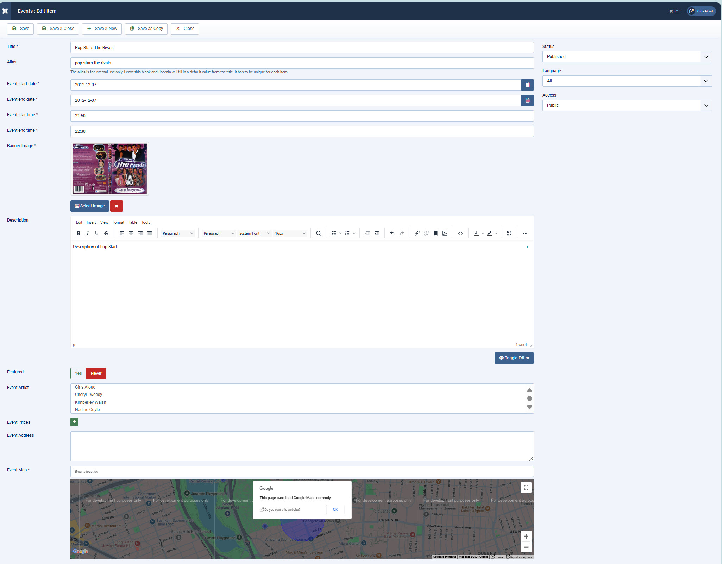Screen dimensions: 722x564
Task: Click the Select Image button
Action: 90,206
